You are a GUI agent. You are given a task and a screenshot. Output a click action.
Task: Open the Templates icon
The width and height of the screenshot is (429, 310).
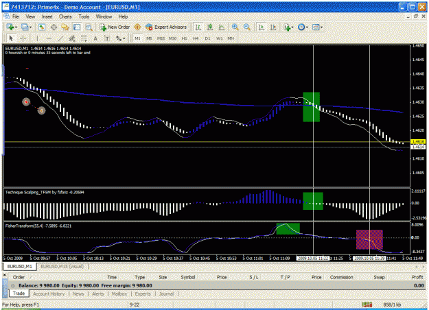pos(316,27)
